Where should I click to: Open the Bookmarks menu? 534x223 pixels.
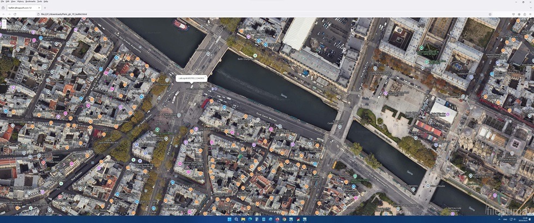point(31,2)
